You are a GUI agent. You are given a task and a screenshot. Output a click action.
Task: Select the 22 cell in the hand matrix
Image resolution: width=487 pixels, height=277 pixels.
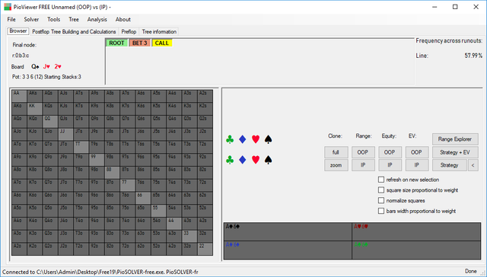(x=205, y=249)
